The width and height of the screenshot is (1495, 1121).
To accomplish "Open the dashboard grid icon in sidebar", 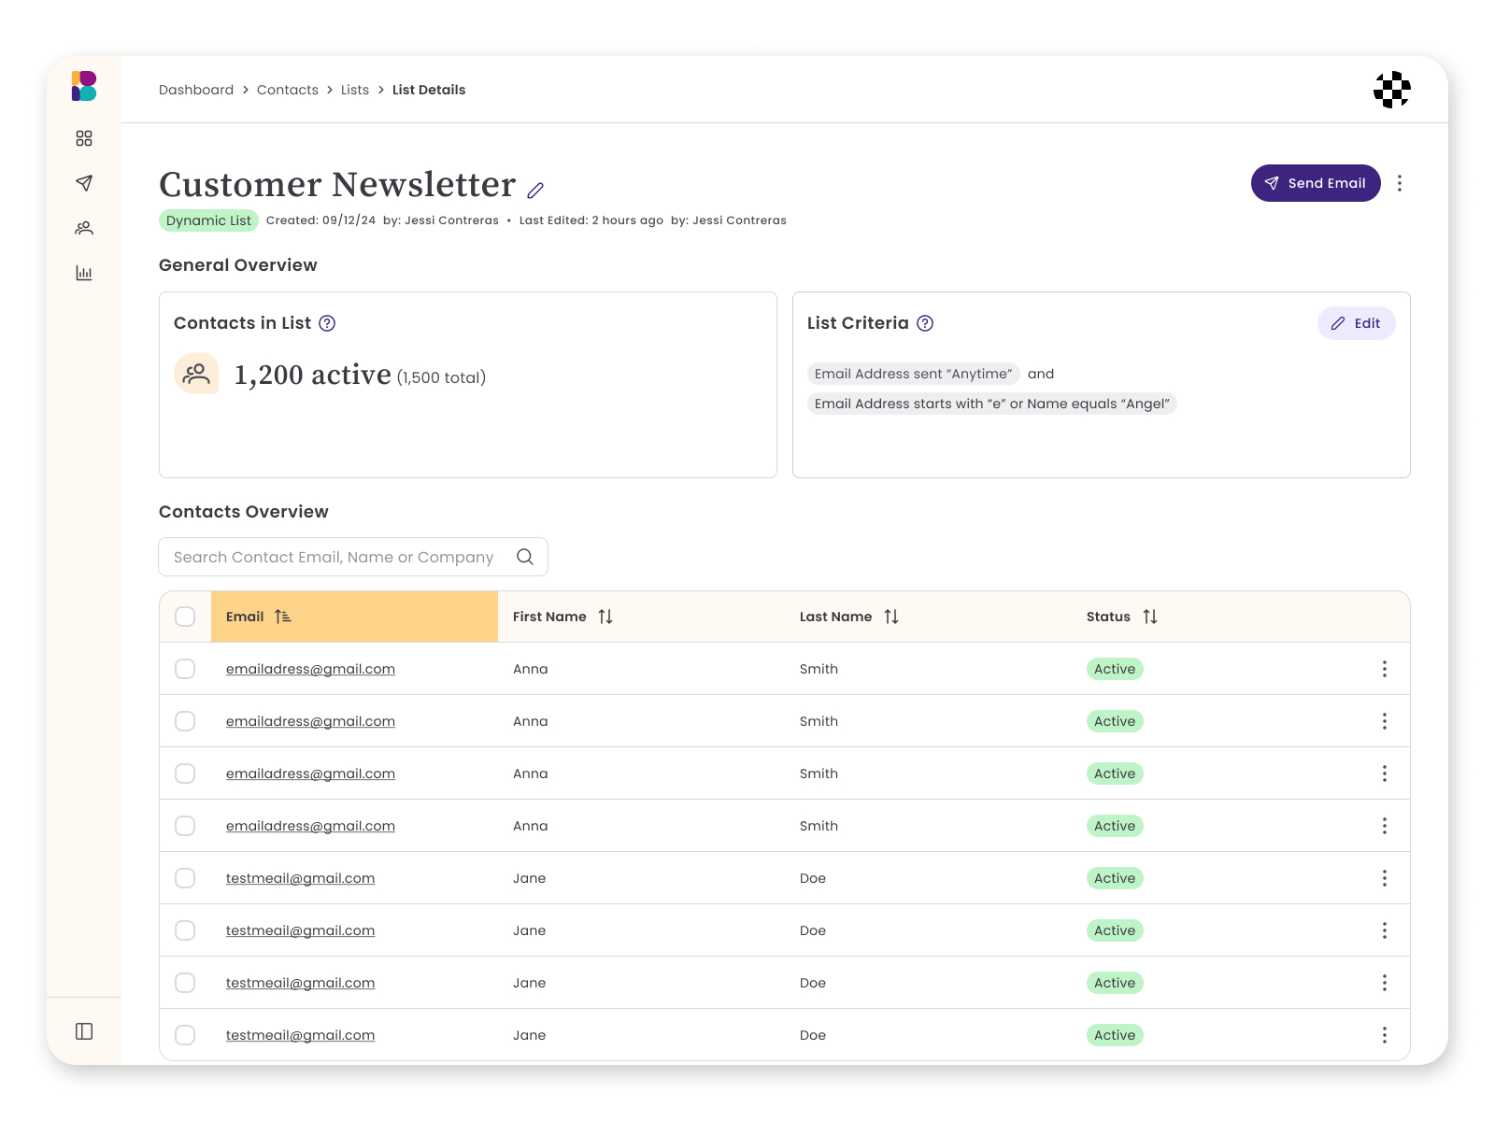I will click(84, 138).
